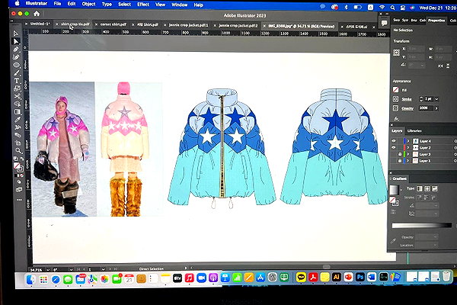Open Music app from the Dock

(190, 278)
